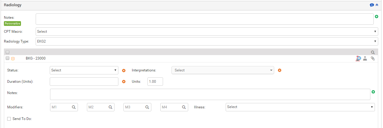Check the BKG - 23000 row checkbox

tap(8, 58)
